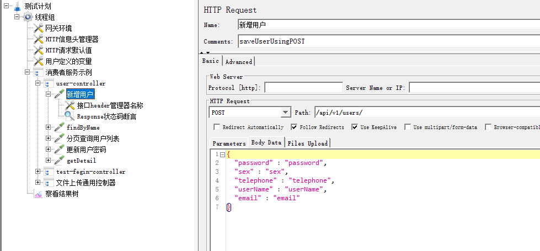The width and height of the screenshot is (540, 251).
Task: Click the panel collapse arrows below Comments
Action: pyautogui.click(x=205, y=52)
